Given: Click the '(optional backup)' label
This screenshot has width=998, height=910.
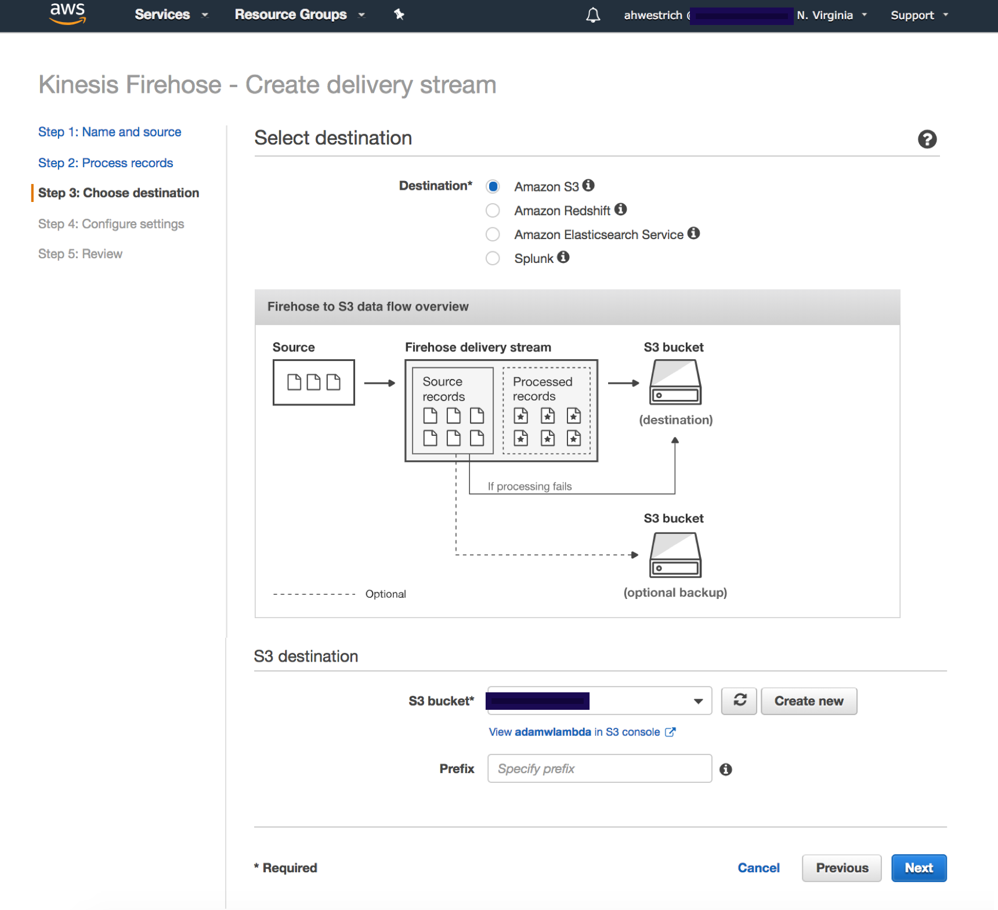Looking at the screenshot, I should [675, 593].
